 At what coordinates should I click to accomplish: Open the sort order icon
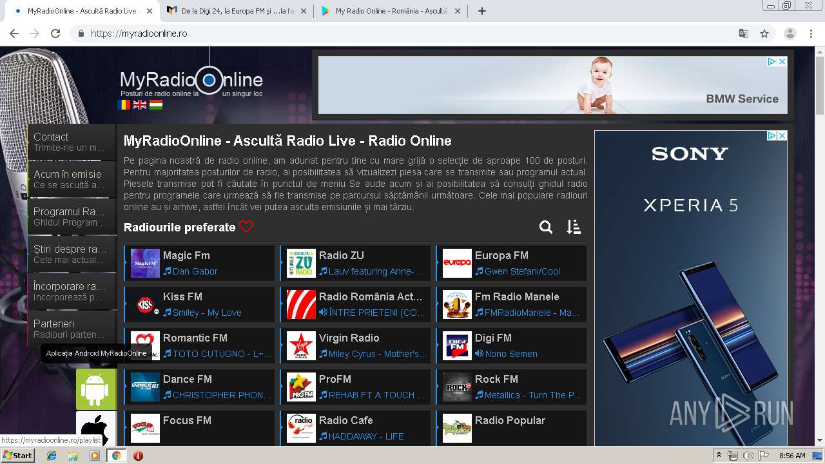tap(574, 227)
